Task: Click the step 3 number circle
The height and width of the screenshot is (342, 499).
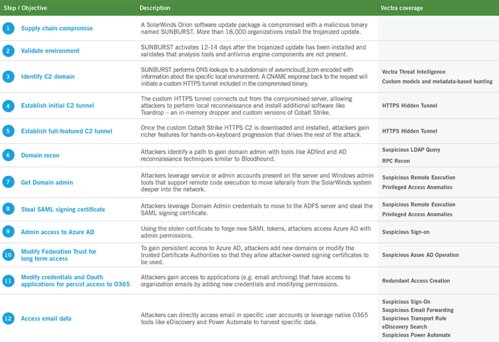Action: click(x=8, y=76)
